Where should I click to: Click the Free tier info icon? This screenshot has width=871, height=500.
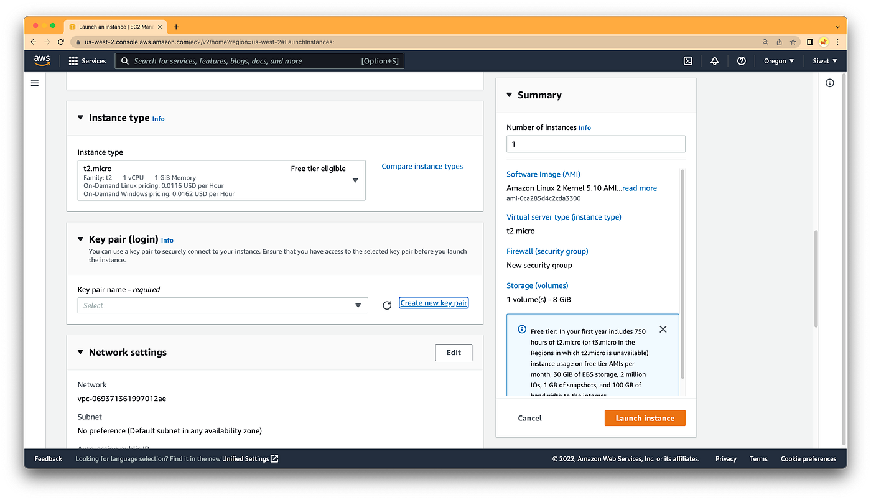point(522,330)
